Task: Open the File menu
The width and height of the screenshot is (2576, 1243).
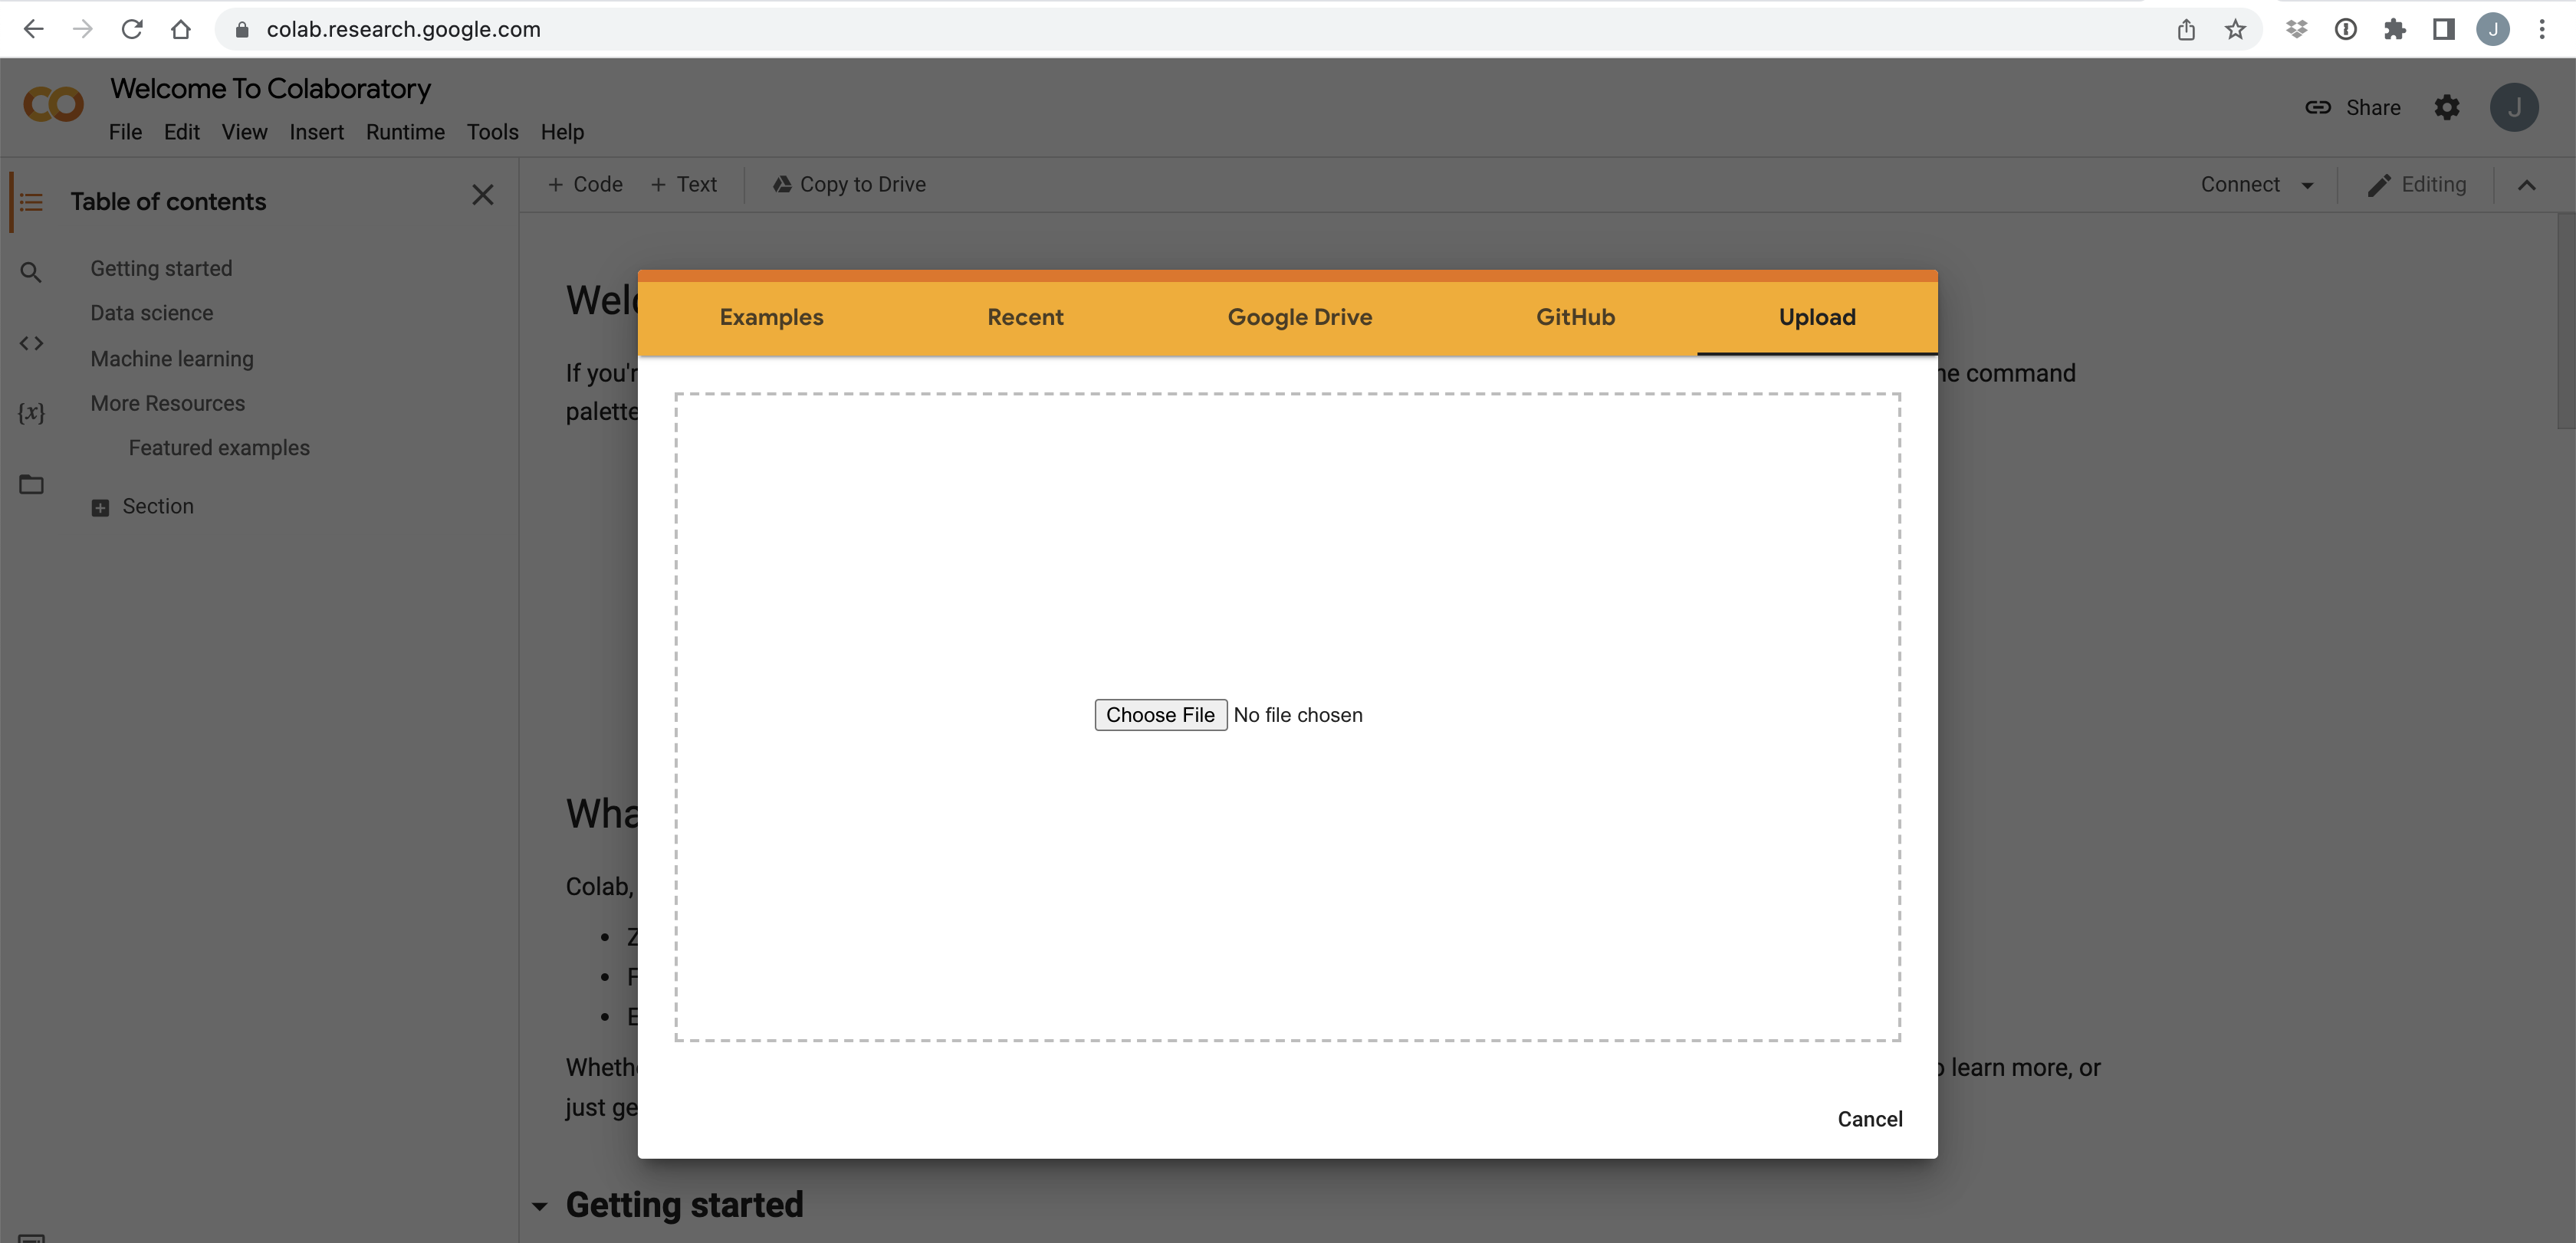Action: (x=125, y=132)
